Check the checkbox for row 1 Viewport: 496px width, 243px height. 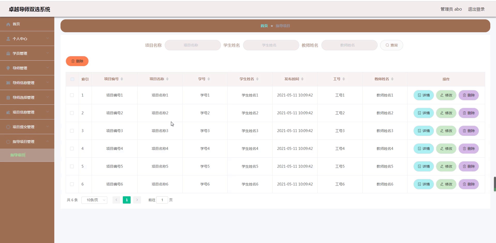(x=72, y=95)
